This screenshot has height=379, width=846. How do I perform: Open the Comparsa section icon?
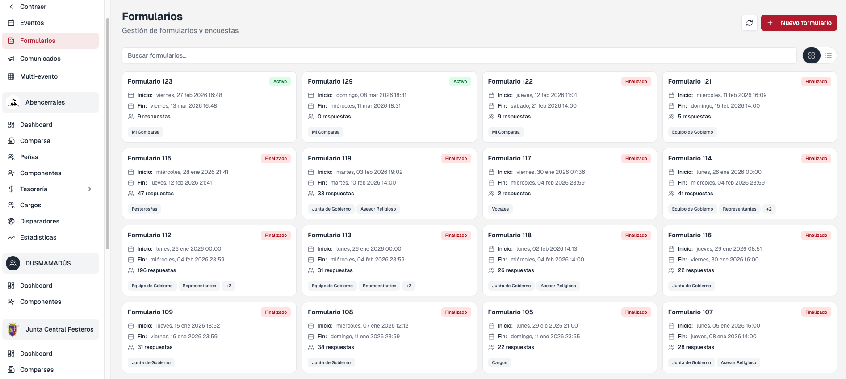tap(11, 141)
